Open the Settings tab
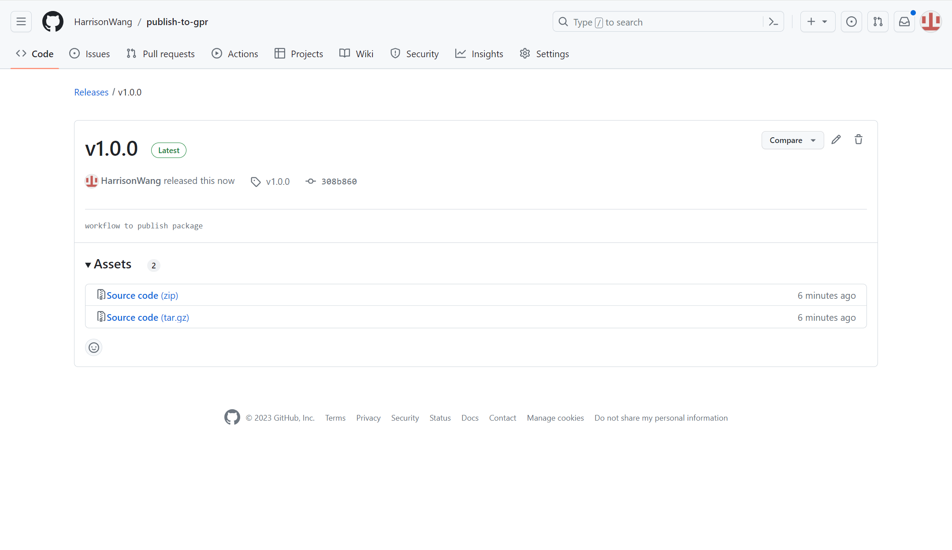The width and height of the screenshot is (952, 550). click(544, 54)
